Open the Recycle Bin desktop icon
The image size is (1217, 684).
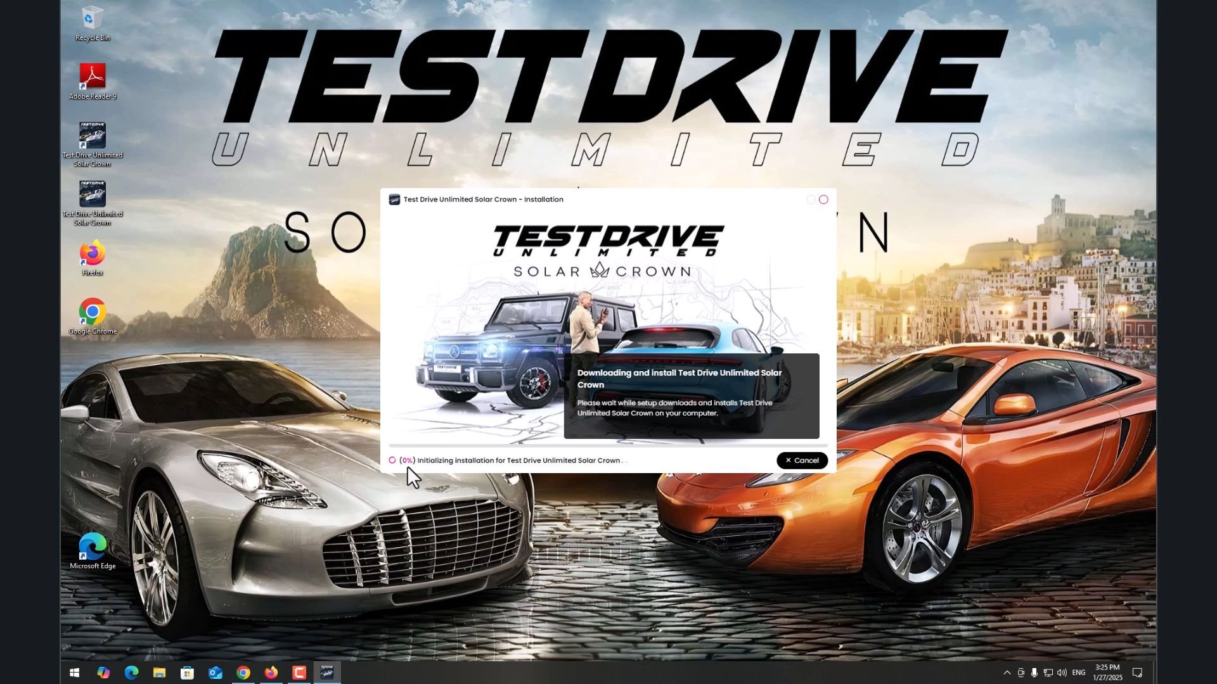click(93, 23)
